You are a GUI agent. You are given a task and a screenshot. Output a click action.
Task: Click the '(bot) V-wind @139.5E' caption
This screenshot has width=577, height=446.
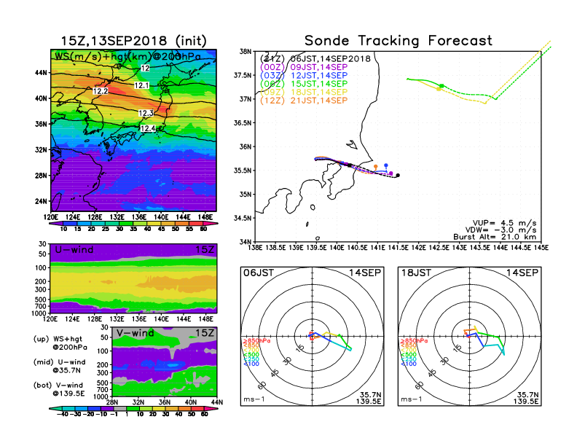pyautogui.click(x=59, y=389)
